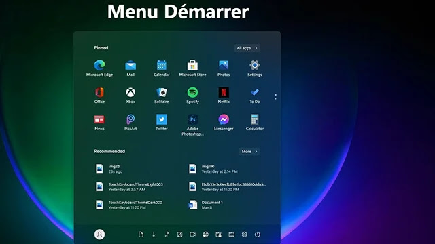Expand the All apps list
The height and width of the screenshot is (244, 435).
click(247, 48)
